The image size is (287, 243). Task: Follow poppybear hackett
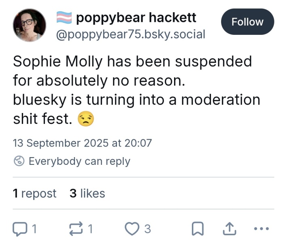[247, 22]
